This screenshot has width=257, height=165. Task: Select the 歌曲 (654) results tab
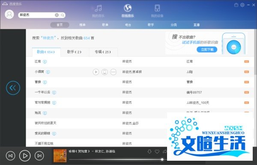pyautogui.click(x=46, y=52)
